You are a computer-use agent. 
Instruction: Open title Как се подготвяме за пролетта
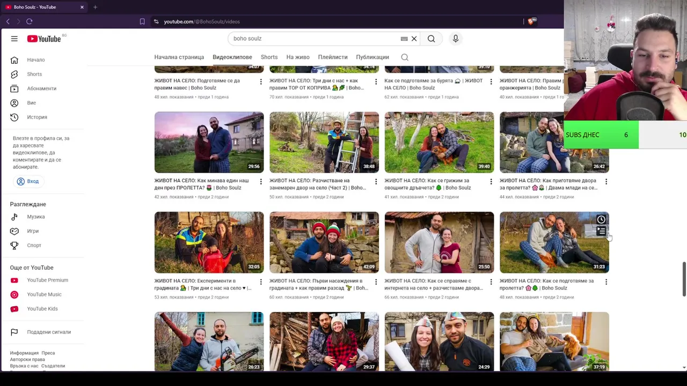547,284
